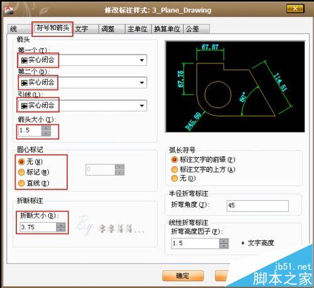The height and width of the screenshot is (288, 314).
Task: Increase 折弯高度因子 with up spinner
Action: 224,241
